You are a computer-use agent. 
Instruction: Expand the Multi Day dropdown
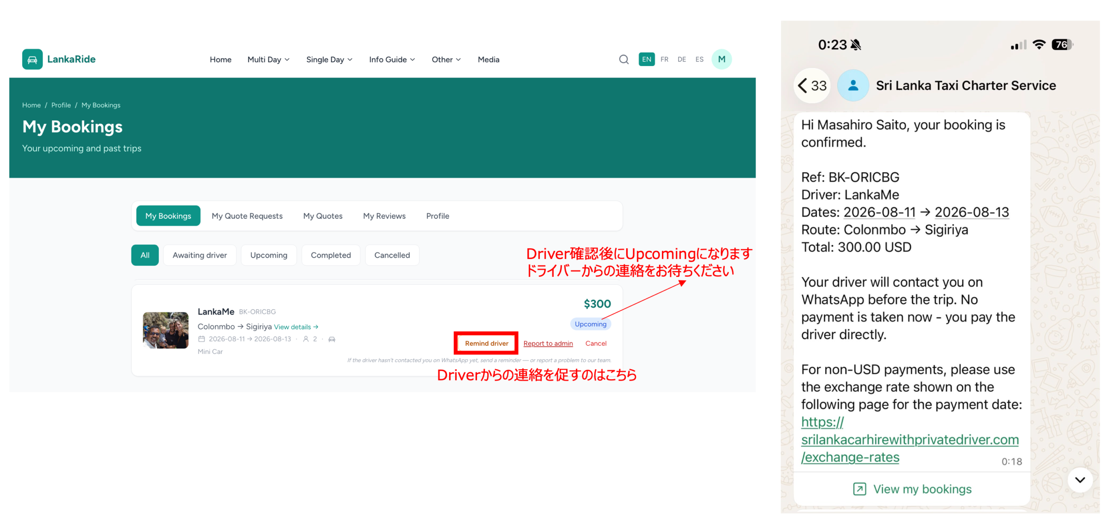click(x=268, y=59)
